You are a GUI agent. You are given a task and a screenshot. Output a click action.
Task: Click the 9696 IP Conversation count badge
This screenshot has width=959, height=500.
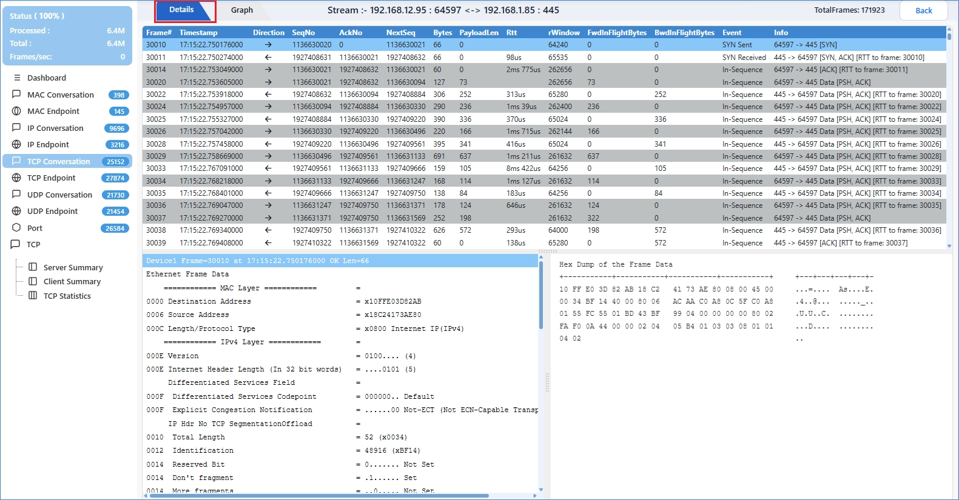click(116, 128)
